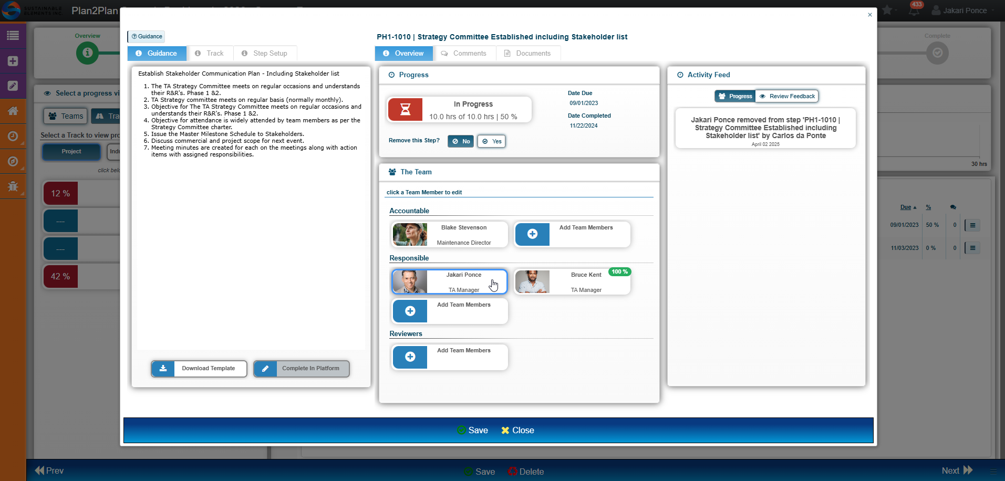This screenshot has height=481, width=1005.
Task: Select Blake Stevenson team member card
Action: [x=450, y=235]
